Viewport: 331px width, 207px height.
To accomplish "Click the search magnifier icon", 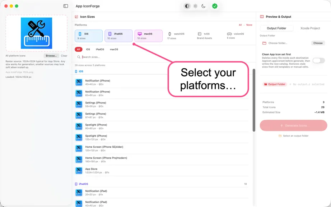I will pyautogui.click(x=79, y=57).
